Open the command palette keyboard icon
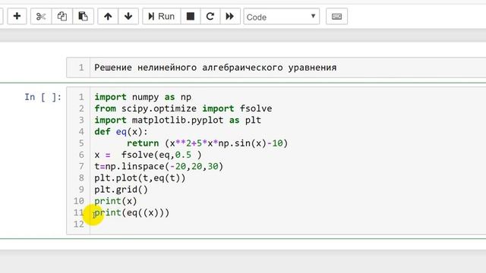This screenshot has height=273, width=486. coord(336,16)
